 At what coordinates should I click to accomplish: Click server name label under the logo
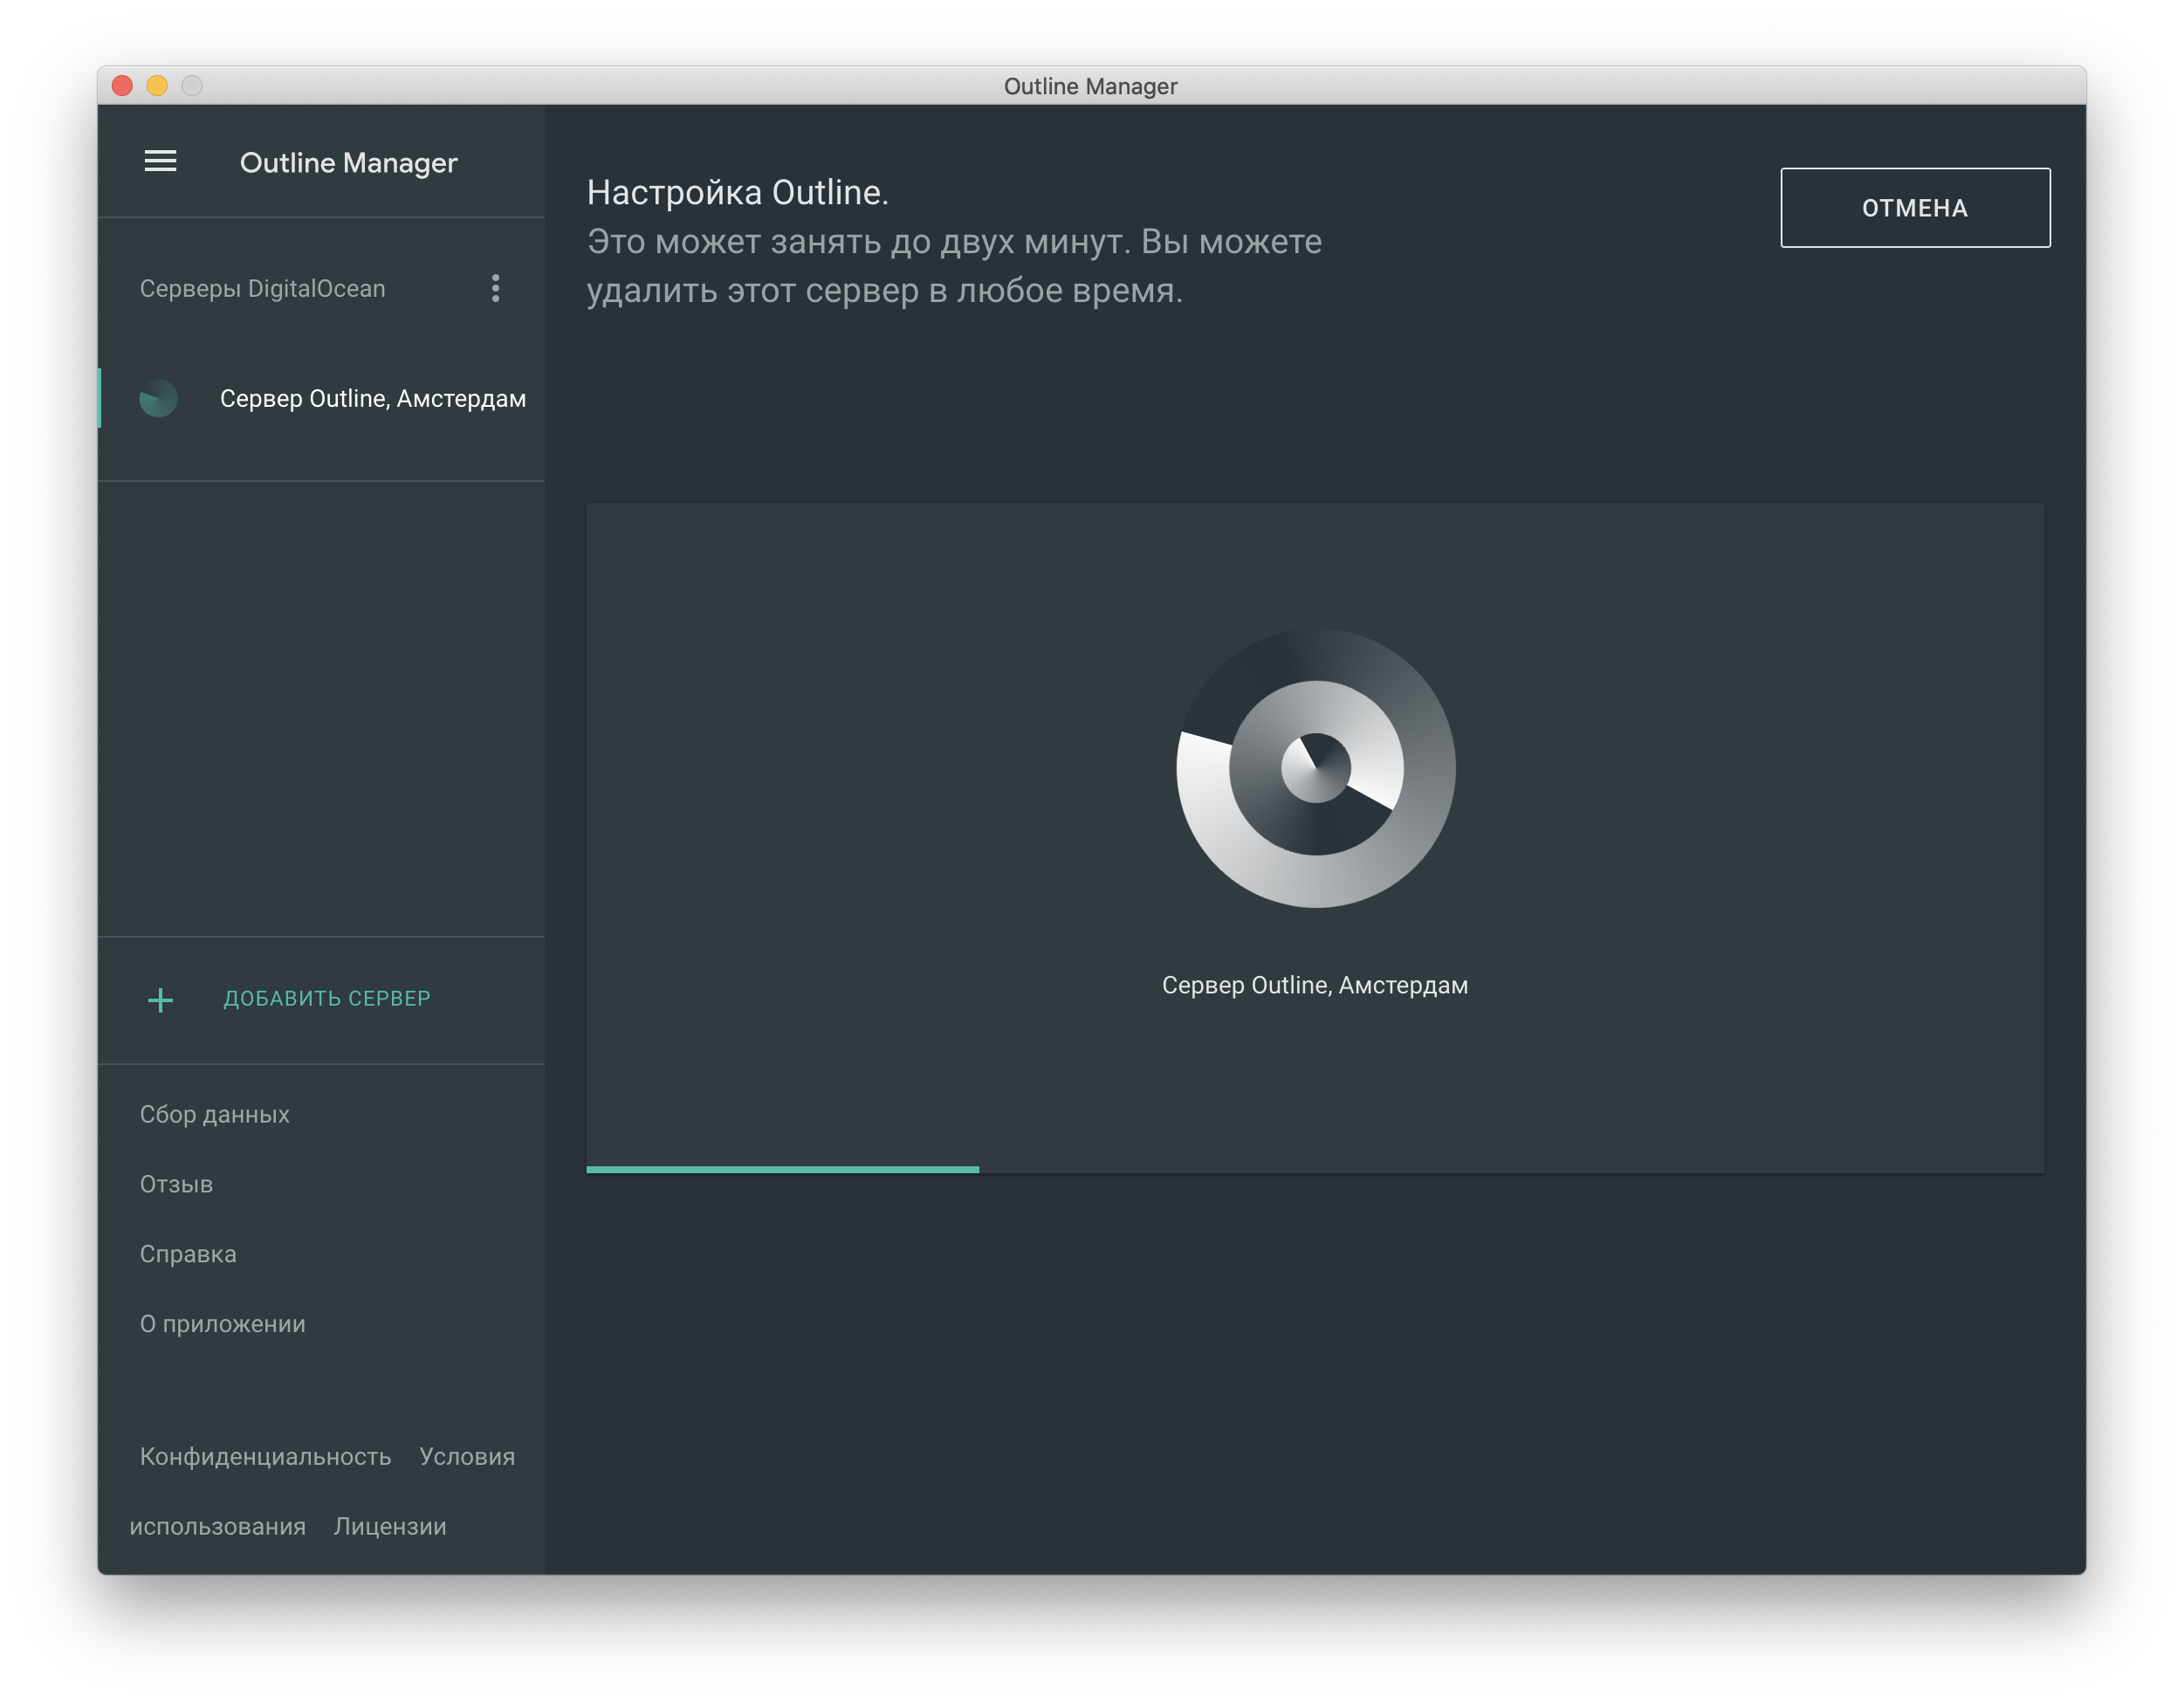tap(1315, 985)
